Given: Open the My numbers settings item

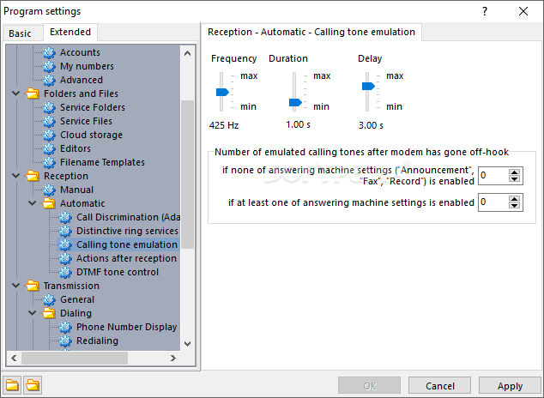Looking at the screenshot, I should pos(87,66).
